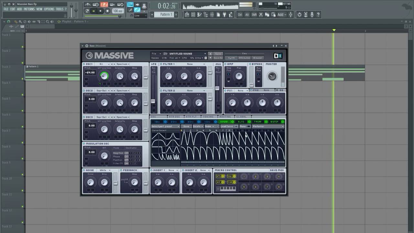
Task: Click the pause button in the transport
Action: [94, 11]
